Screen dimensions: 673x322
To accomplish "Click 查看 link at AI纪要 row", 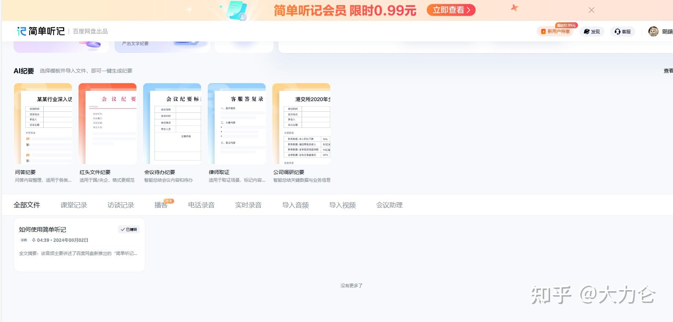I will point(668,71).
